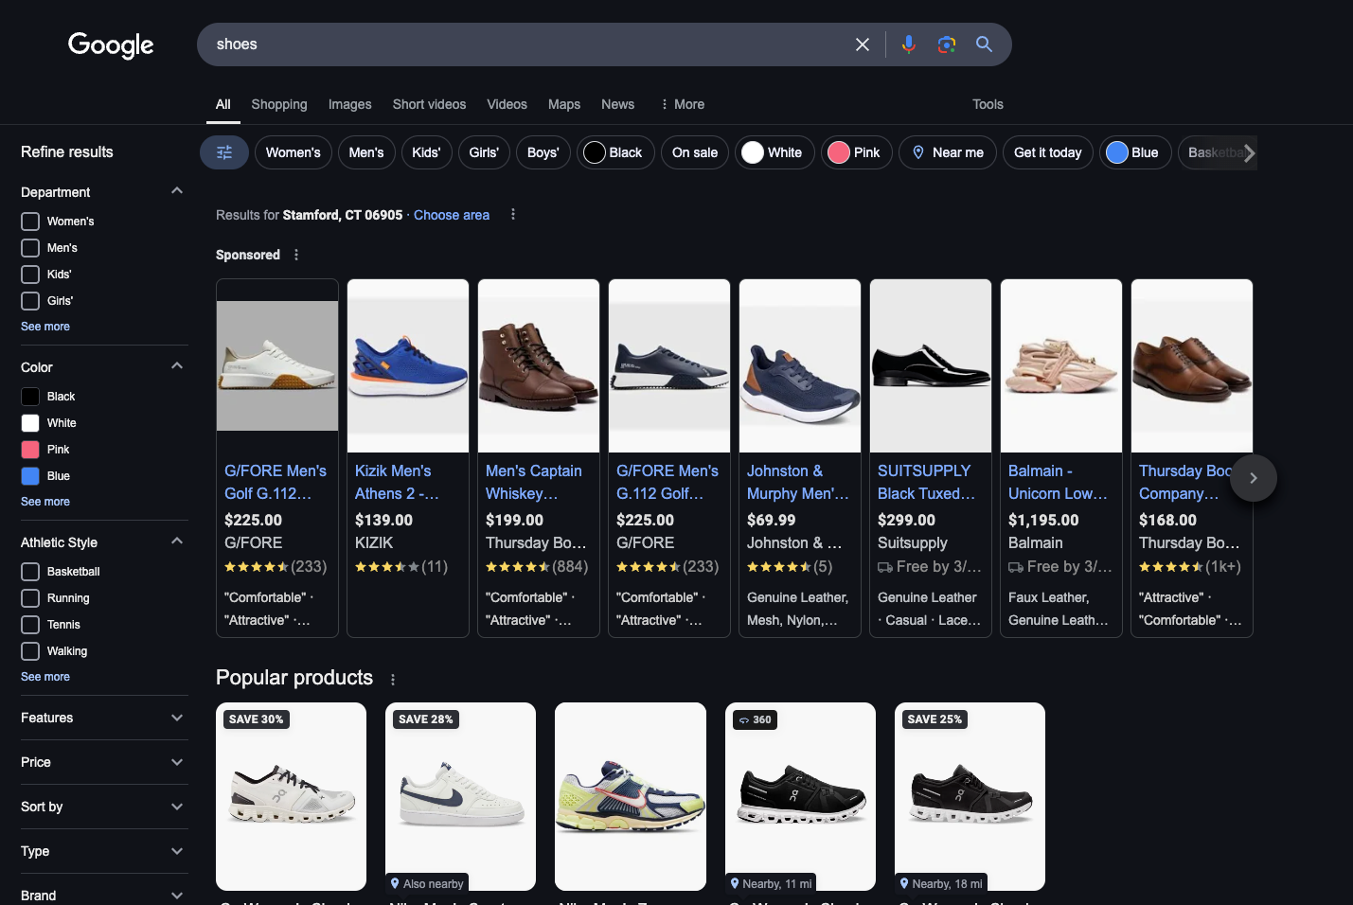Clear the search box text
Viewport: 1353px width, 905px height.
click(x=862, y=44)
